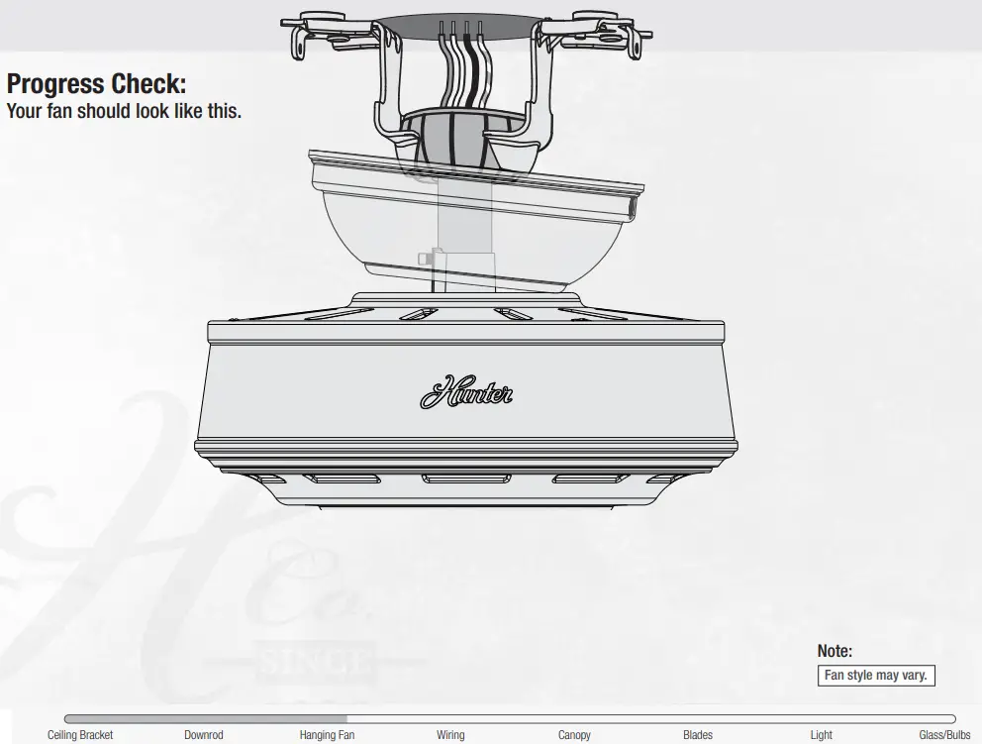Viewport: 982px width, 744px height.
Task: Click the bottom vent slots of the housing
Action: tap(465, 480)
